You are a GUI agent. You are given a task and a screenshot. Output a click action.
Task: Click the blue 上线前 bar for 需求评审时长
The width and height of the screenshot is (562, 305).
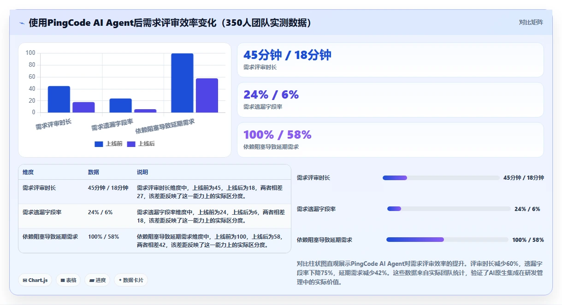[x=59, y=99]
